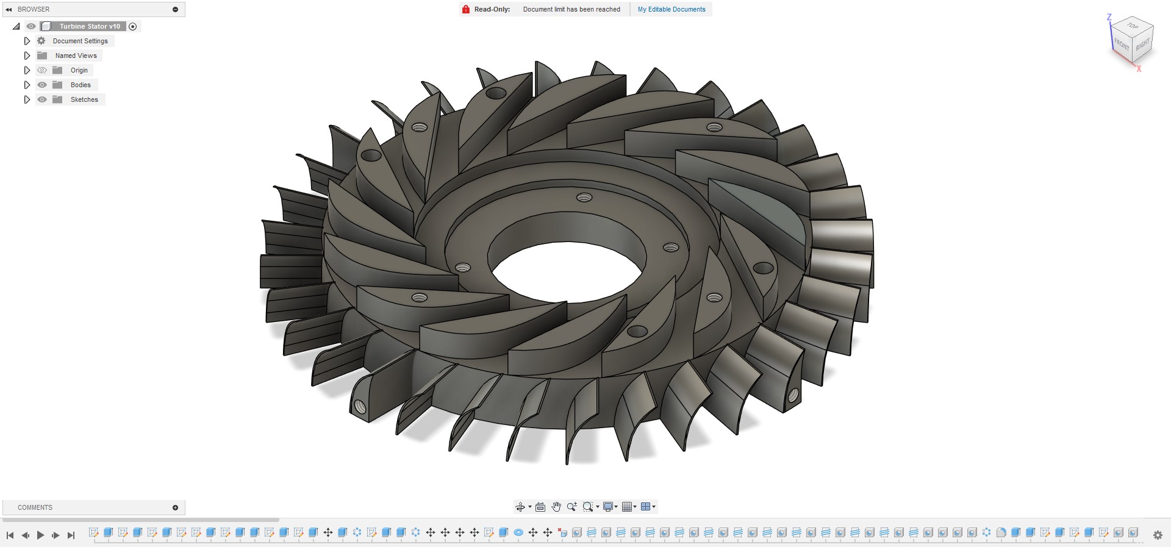This screenshot has height=547, width=1171.
Task: Activate the Pan hand tool
Action: coord(556,507)
